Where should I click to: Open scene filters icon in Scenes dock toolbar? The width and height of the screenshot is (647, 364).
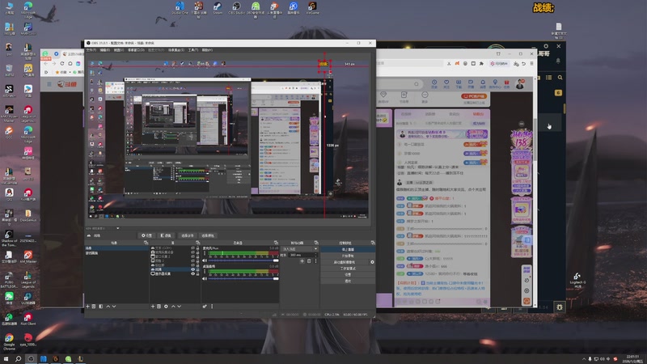pyautogui.click(x=100, y=307)
